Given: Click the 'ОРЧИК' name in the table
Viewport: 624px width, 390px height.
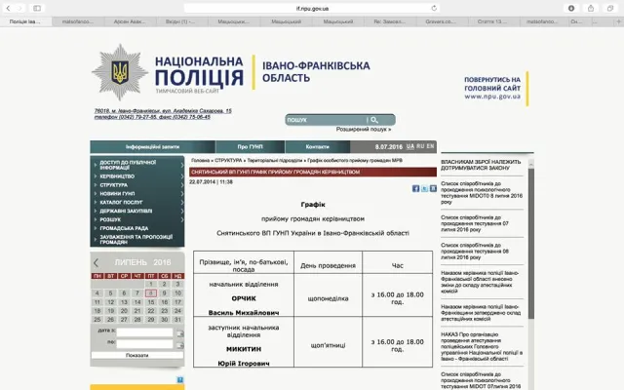Looking at the screenshot, I should point(244,298).
